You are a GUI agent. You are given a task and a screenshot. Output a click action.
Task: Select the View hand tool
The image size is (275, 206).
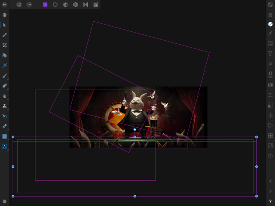click(x=5, y=15)
